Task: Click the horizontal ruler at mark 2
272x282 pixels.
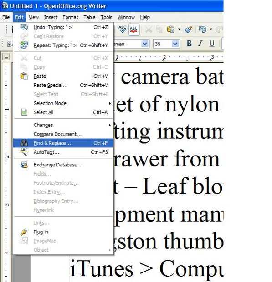Action: pyautogui.click(x=164, y=57)
